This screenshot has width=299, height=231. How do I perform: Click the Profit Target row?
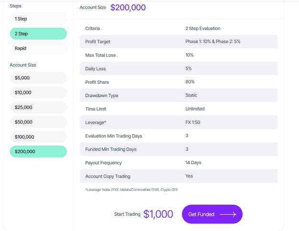(178, 42)
